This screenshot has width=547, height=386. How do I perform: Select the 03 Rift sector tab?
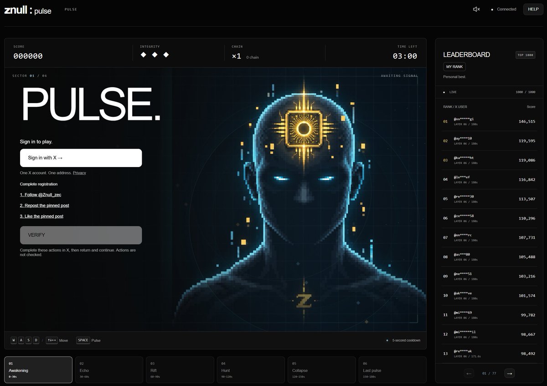pyautogui.click(x=180, y=370)
